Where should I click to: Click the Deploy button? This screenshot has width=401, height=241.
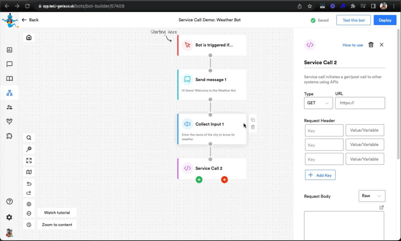pyautogui.click(x=385, y=20)
